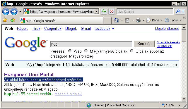The image size is (188, 109).
Task: Click 'Az oldal káros lehet' warning link
Action: click(x=43, y=80)
